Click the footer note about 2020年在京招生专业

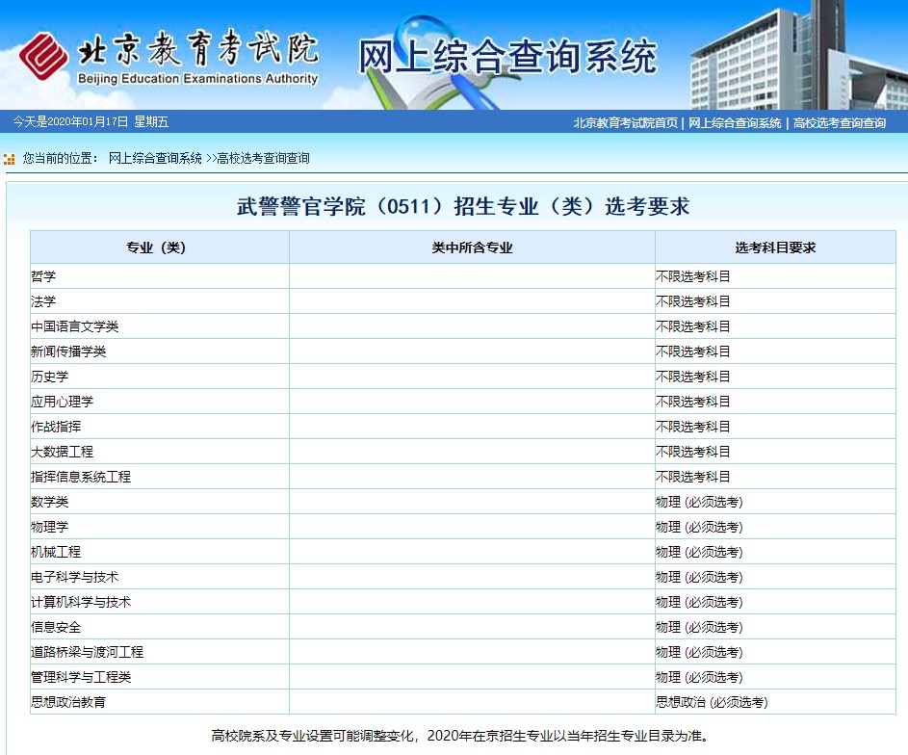tap(460, 736)
